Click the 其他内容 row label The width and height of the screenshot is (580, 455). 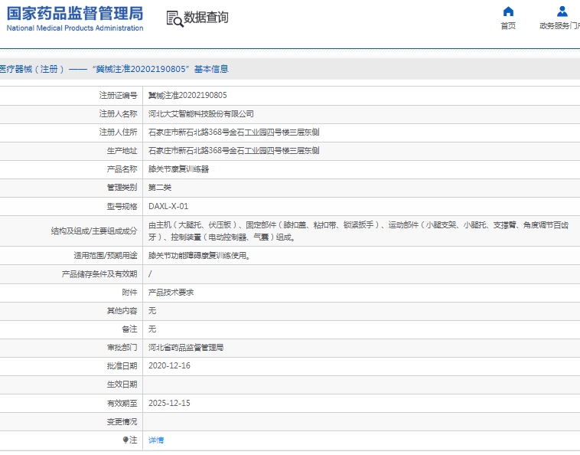pos(122,311)
